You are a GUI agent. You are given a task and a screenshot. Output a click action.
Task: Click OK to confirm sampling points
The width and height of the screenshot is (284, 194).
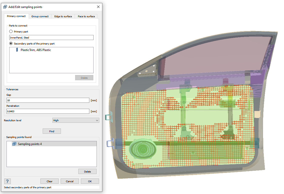click(x=90, y=181)
